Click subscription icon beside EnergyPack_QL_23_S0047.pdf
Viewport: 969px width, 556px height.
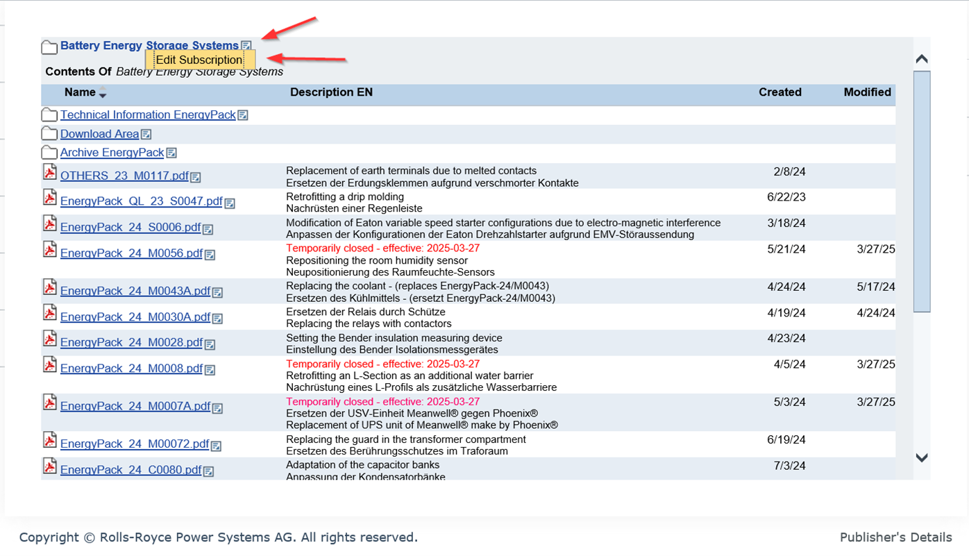pos(230,203)
